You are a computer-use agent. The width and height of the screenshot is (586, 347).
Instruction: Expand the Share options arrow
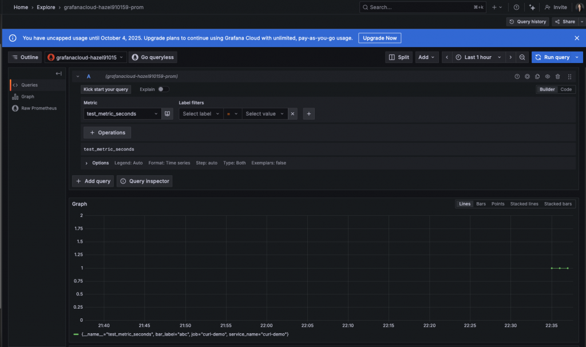[x=582, y=22]
